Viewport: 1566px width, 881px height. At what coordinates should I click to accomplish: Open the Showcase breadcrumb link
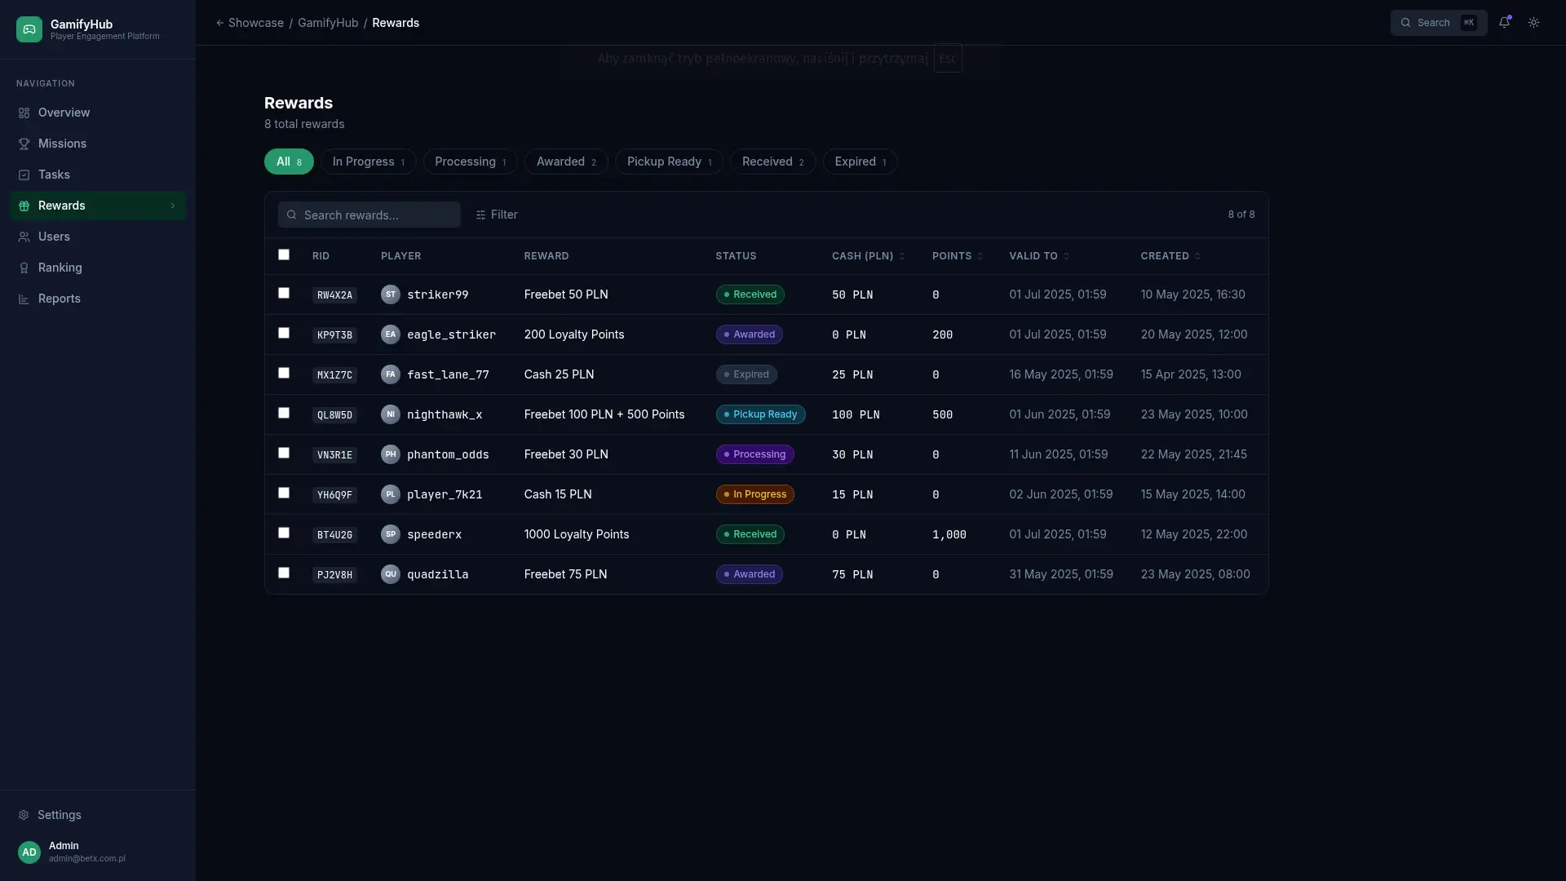pos(256,23)
